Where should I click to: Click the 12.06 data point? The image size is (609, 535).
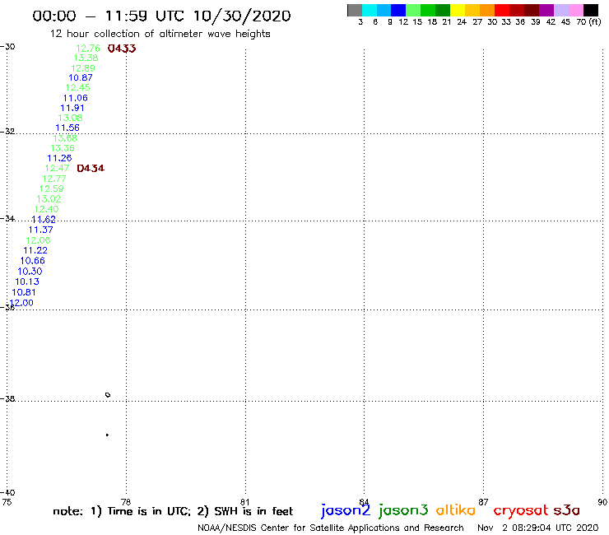tap(38, 240)
